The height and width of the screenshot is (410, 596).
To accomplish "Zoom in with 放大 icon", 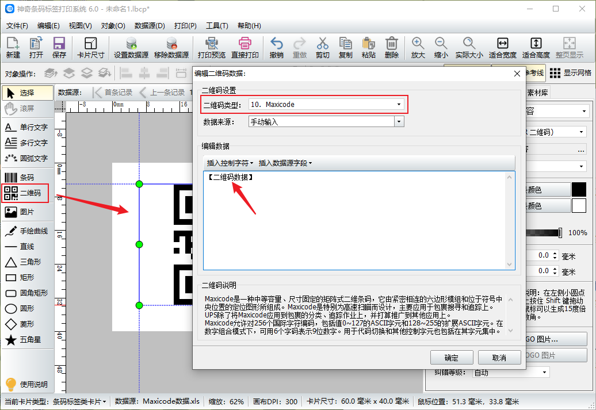I will (418, 48).
